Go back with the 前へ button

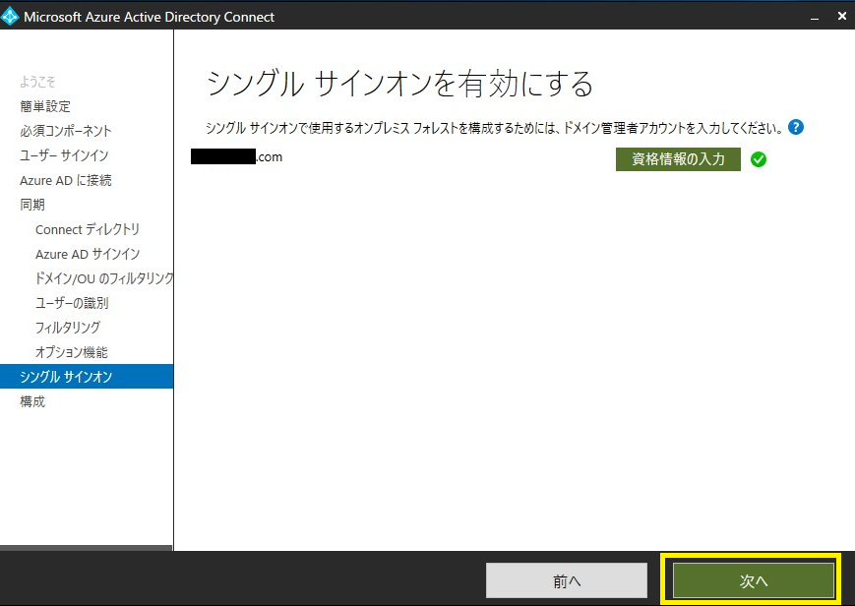tap(567, 580)
